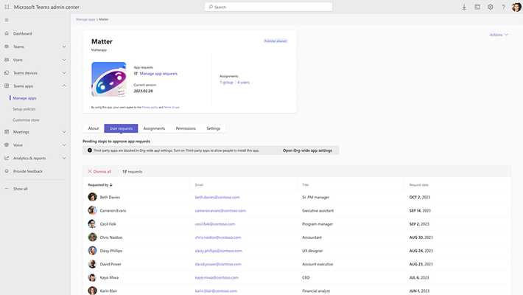Click the Sr. PM manager title cell
The image size is (523, 295).
click(315, 197)
